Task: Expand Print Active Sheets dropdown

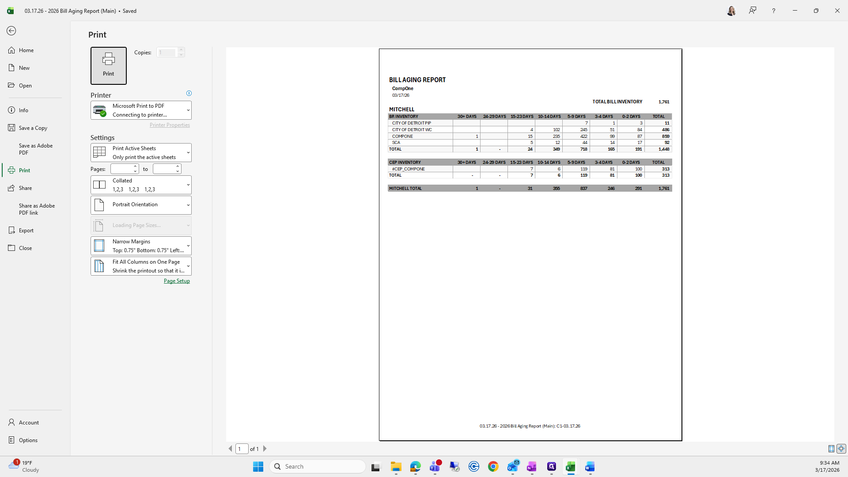Action: (x=141, y=153)
